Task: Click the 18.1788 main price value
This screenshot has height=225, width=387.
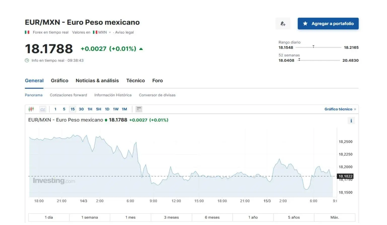Action: tap(49, 49)
